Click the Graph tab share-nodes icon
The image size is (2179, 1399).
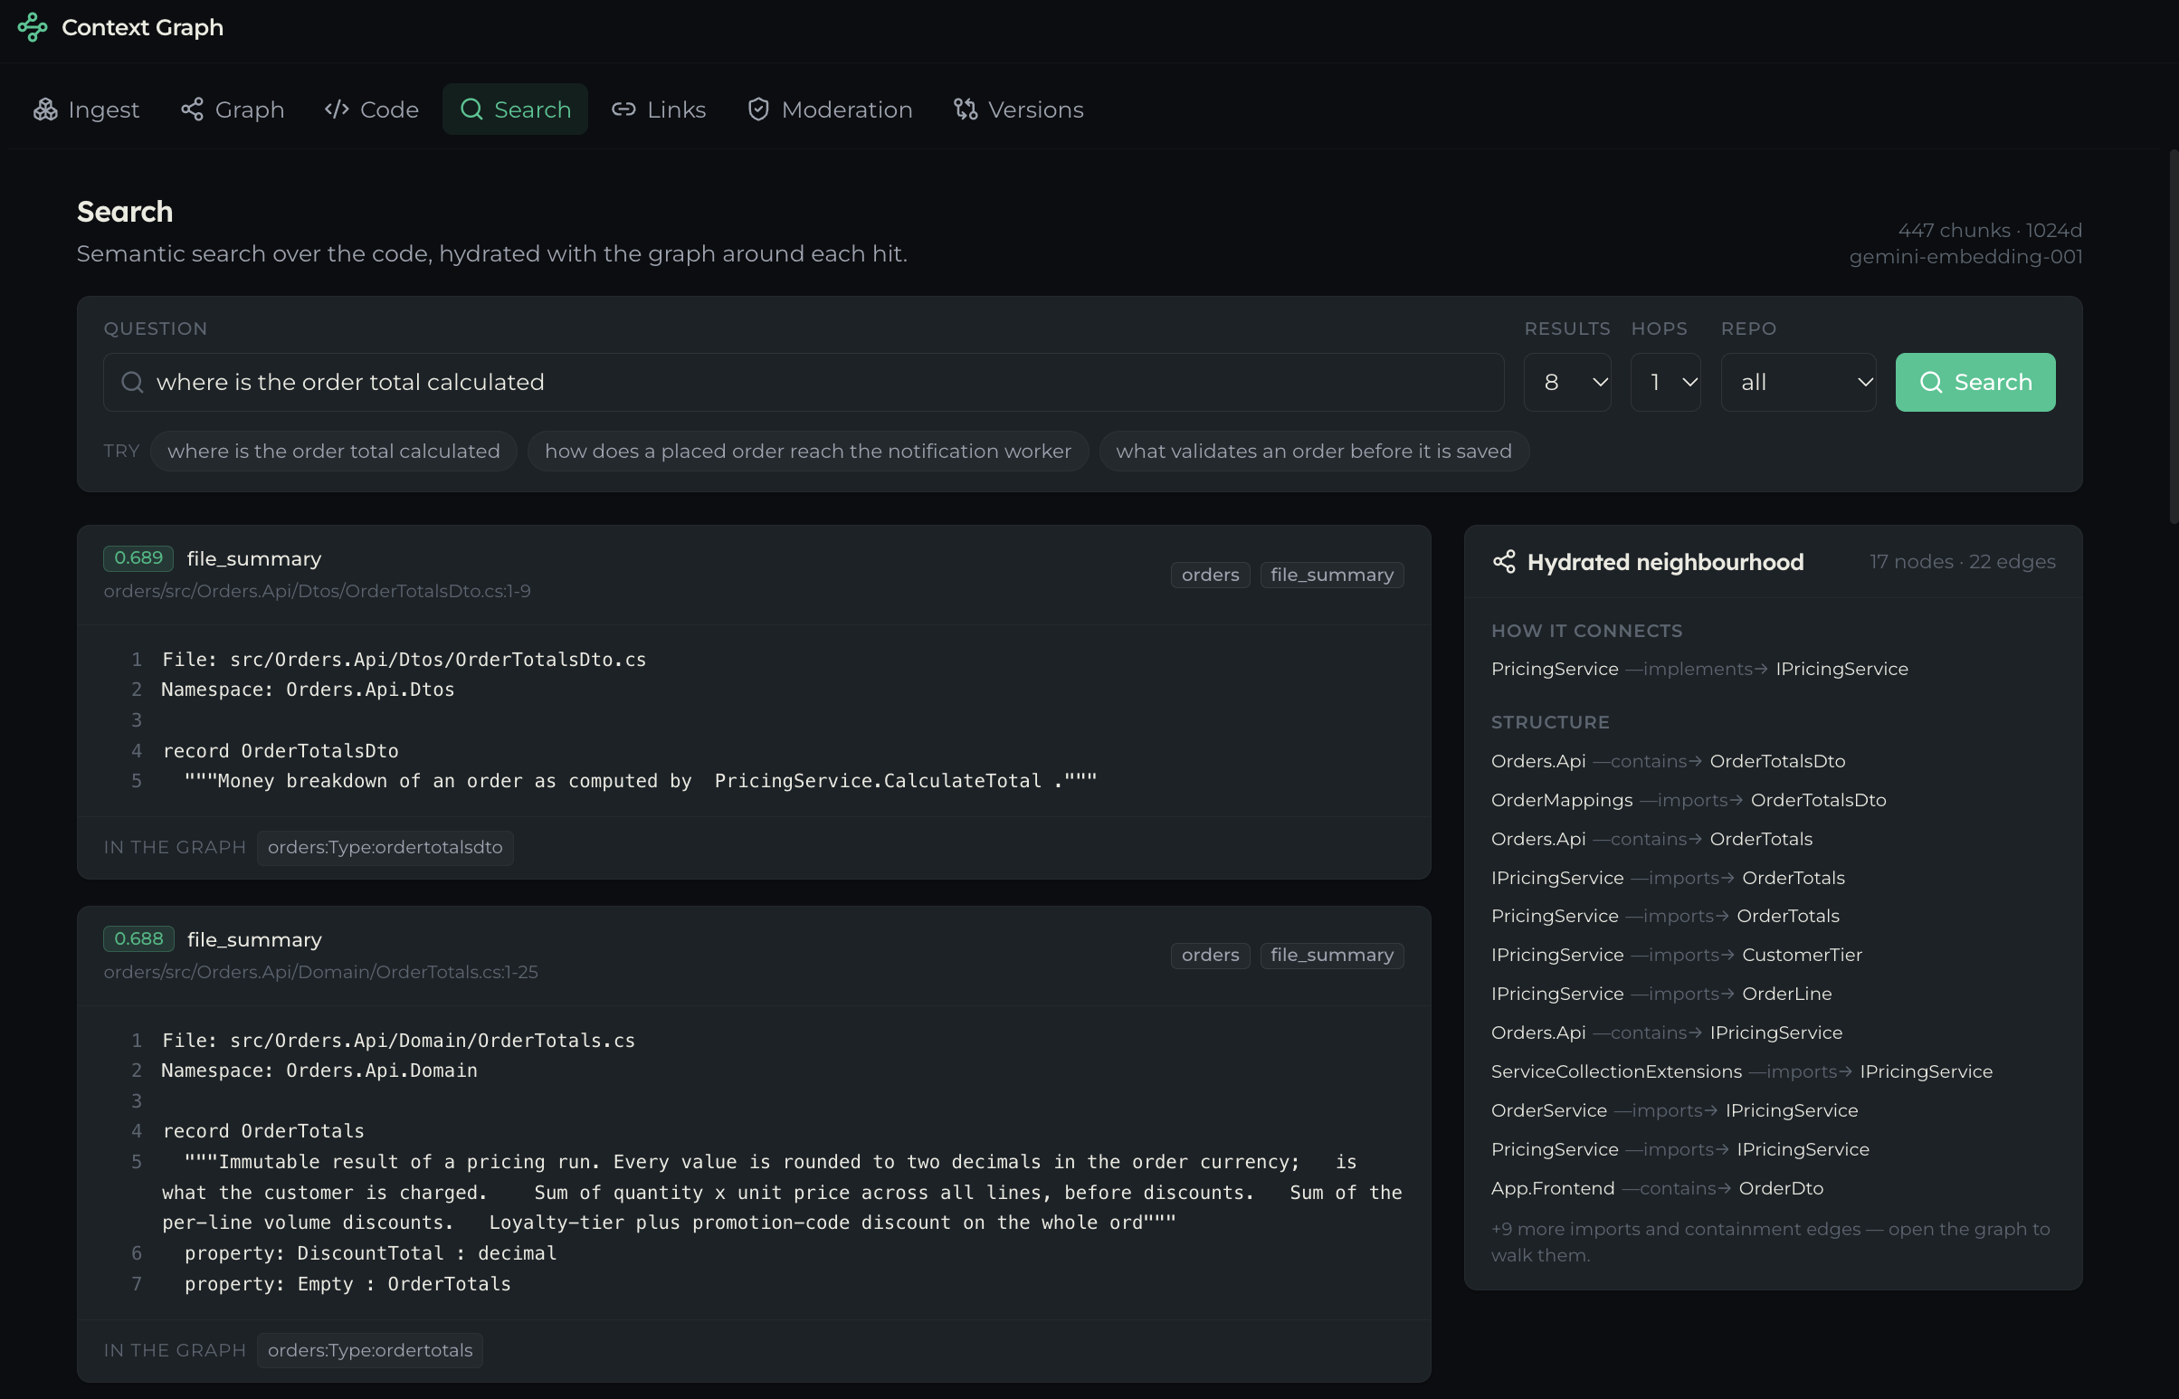point(192,109)
